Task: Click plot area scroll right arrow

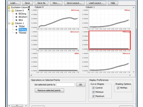Action: click(x=130, y=75)
